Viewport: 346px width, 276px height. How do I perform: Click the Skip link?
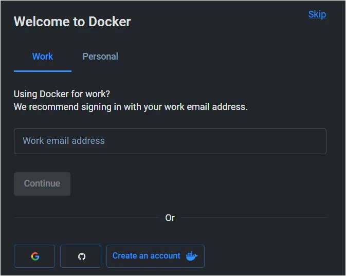(x=317, y=14)
